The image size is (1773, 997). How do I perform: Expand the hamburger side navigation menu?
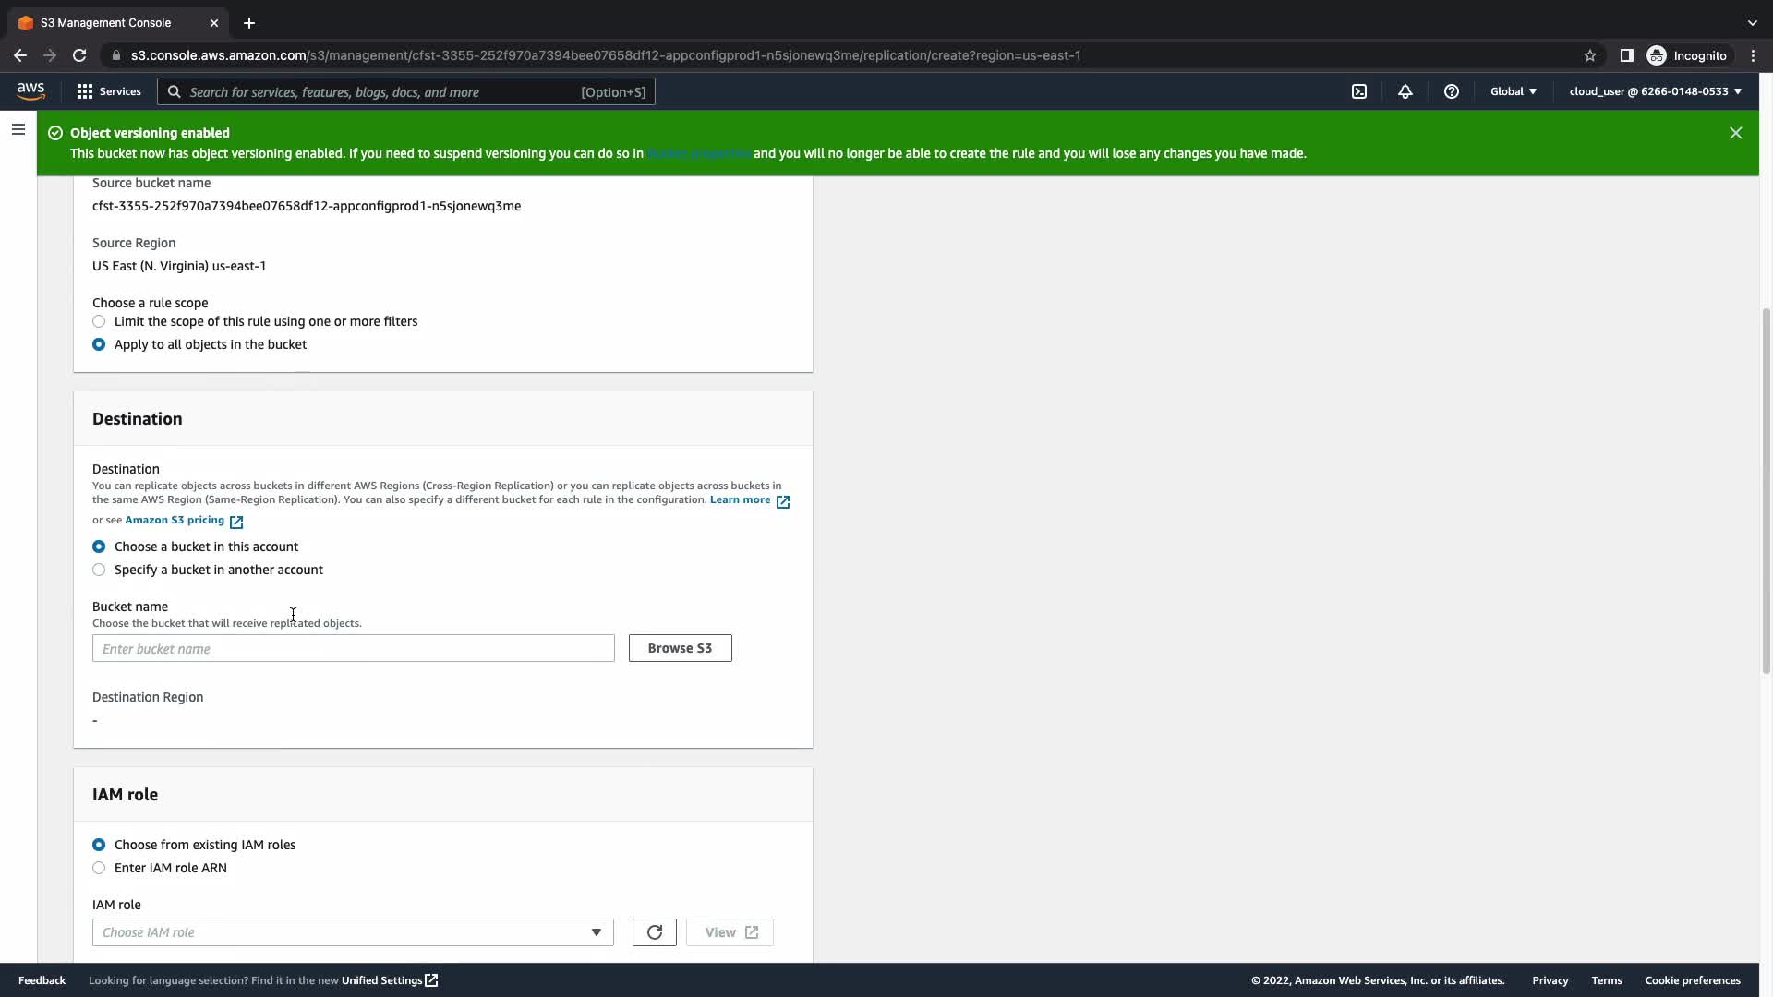point(18,129)
